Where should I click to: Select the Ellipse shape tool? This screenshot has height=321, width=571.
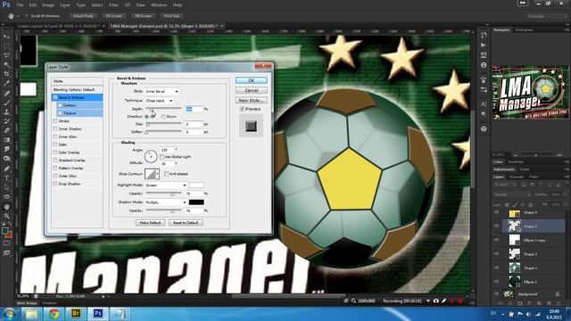point(6,197)
